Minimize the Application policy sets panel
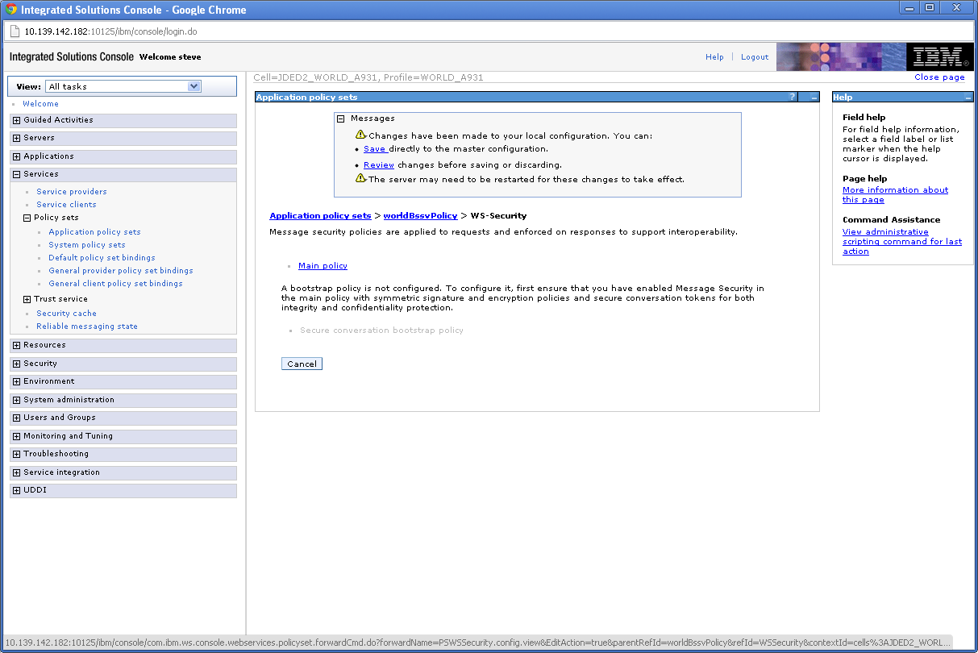The image size is (978, 653). [814, 97]
